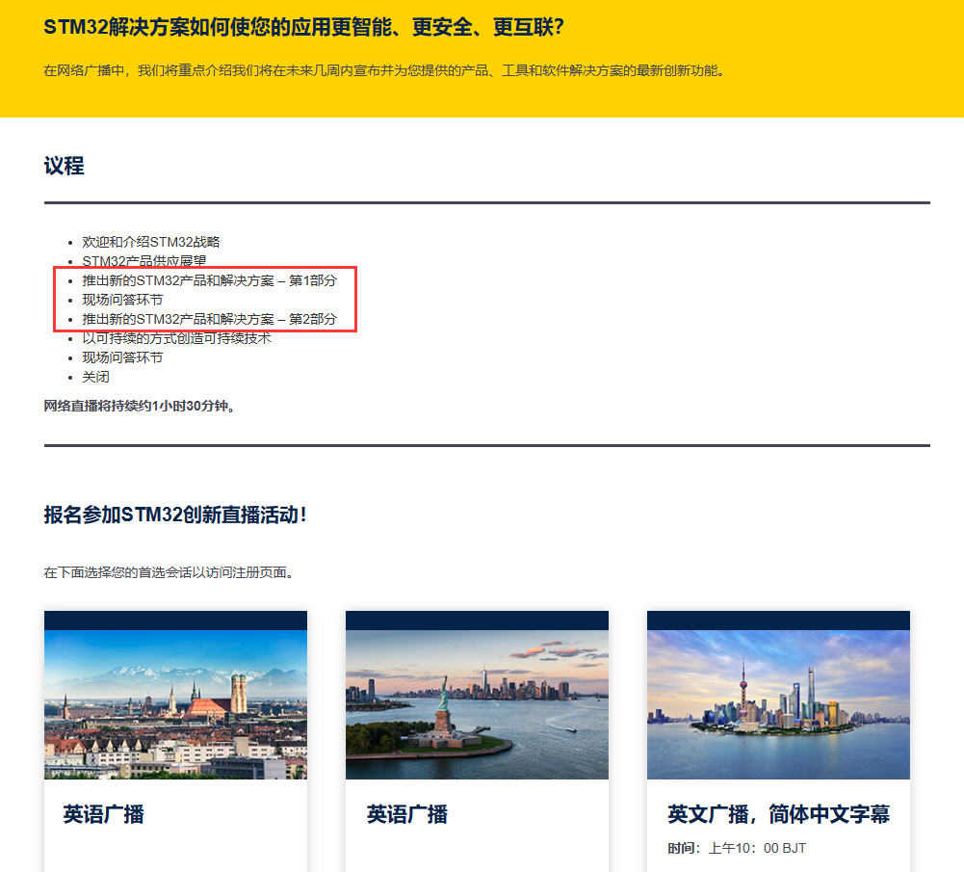
Task: Click the 现场问答环节 item following 第1部分
Action: pyautogui.click(x=123, y=300)
